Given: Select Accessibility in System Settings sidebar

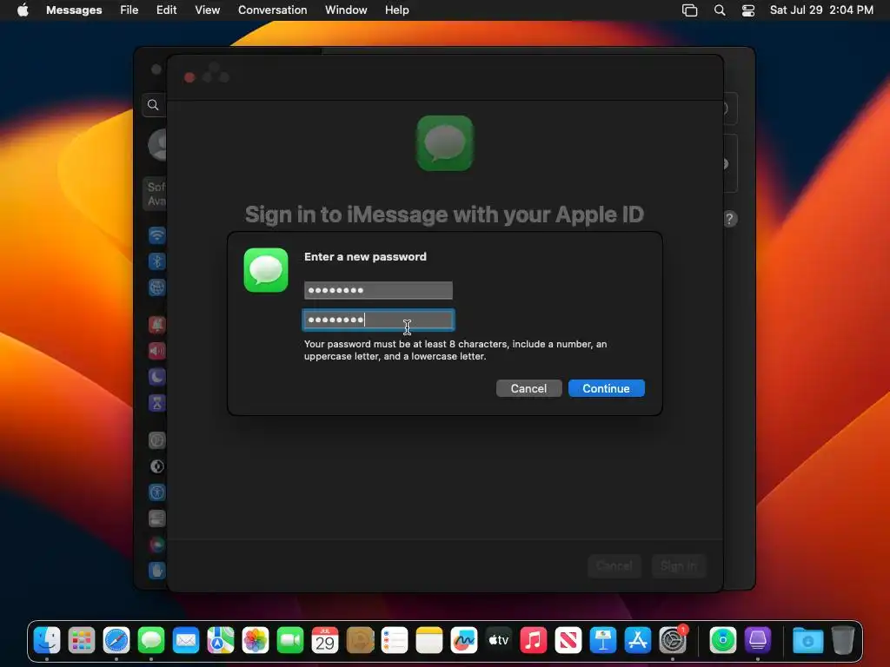Looking at the screenshot, I should 156,492.
